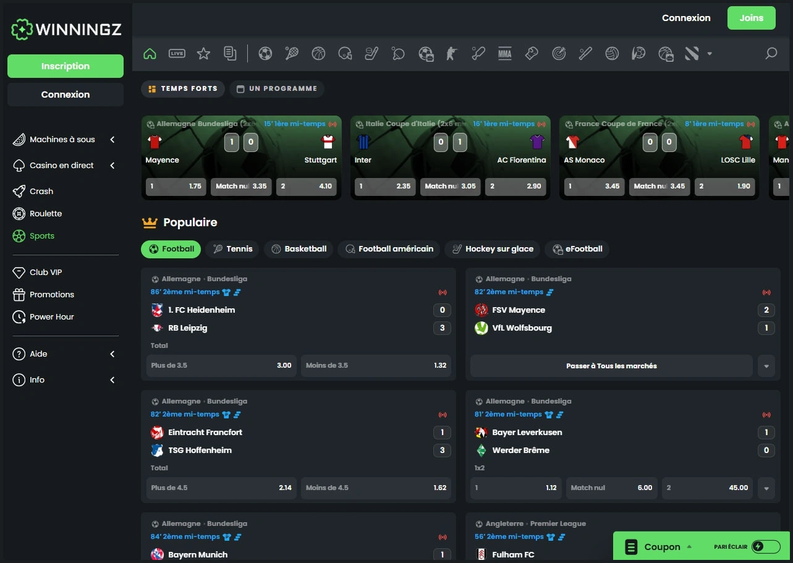Click Connexion in the top header

click(686, 18)
